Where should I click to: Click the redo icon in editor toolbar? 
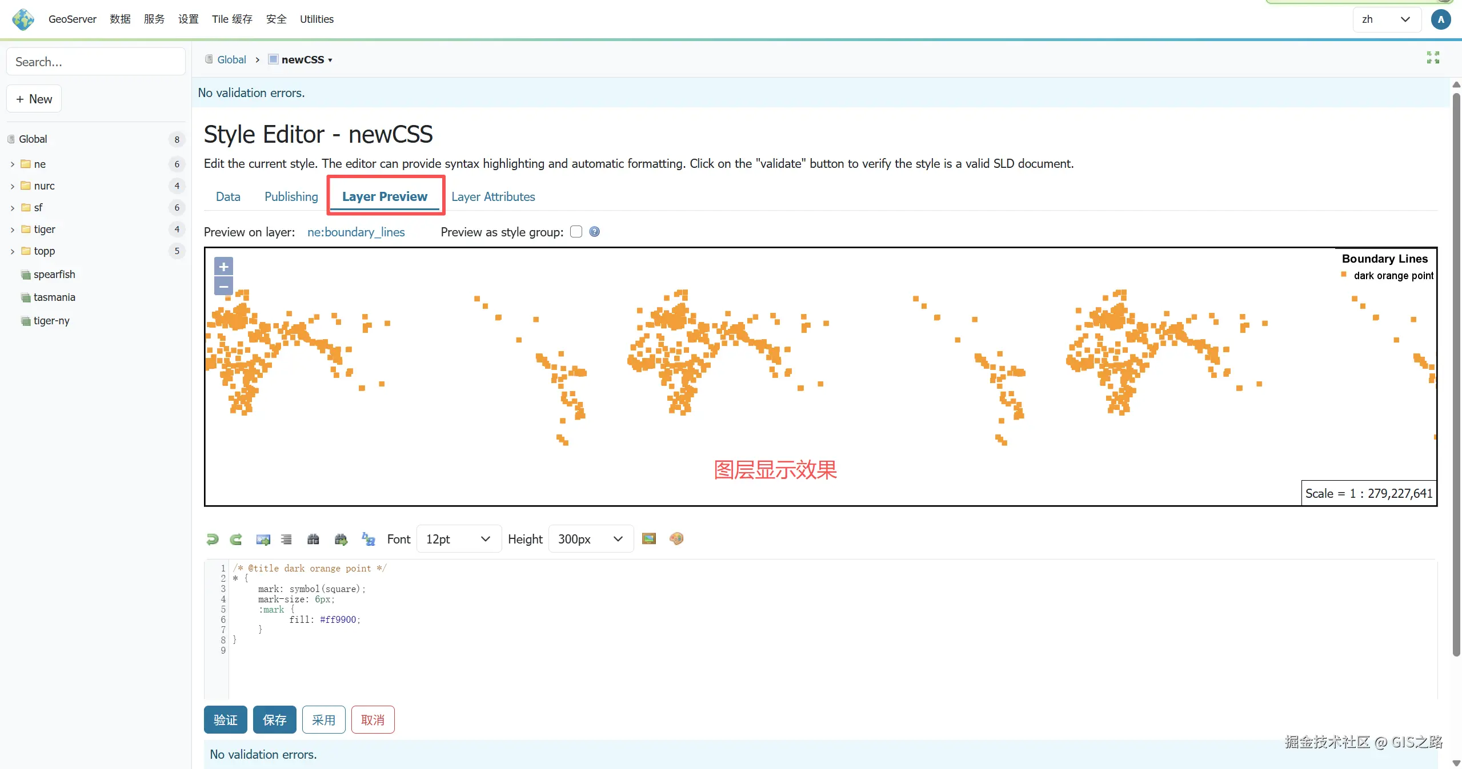[236, 539]
